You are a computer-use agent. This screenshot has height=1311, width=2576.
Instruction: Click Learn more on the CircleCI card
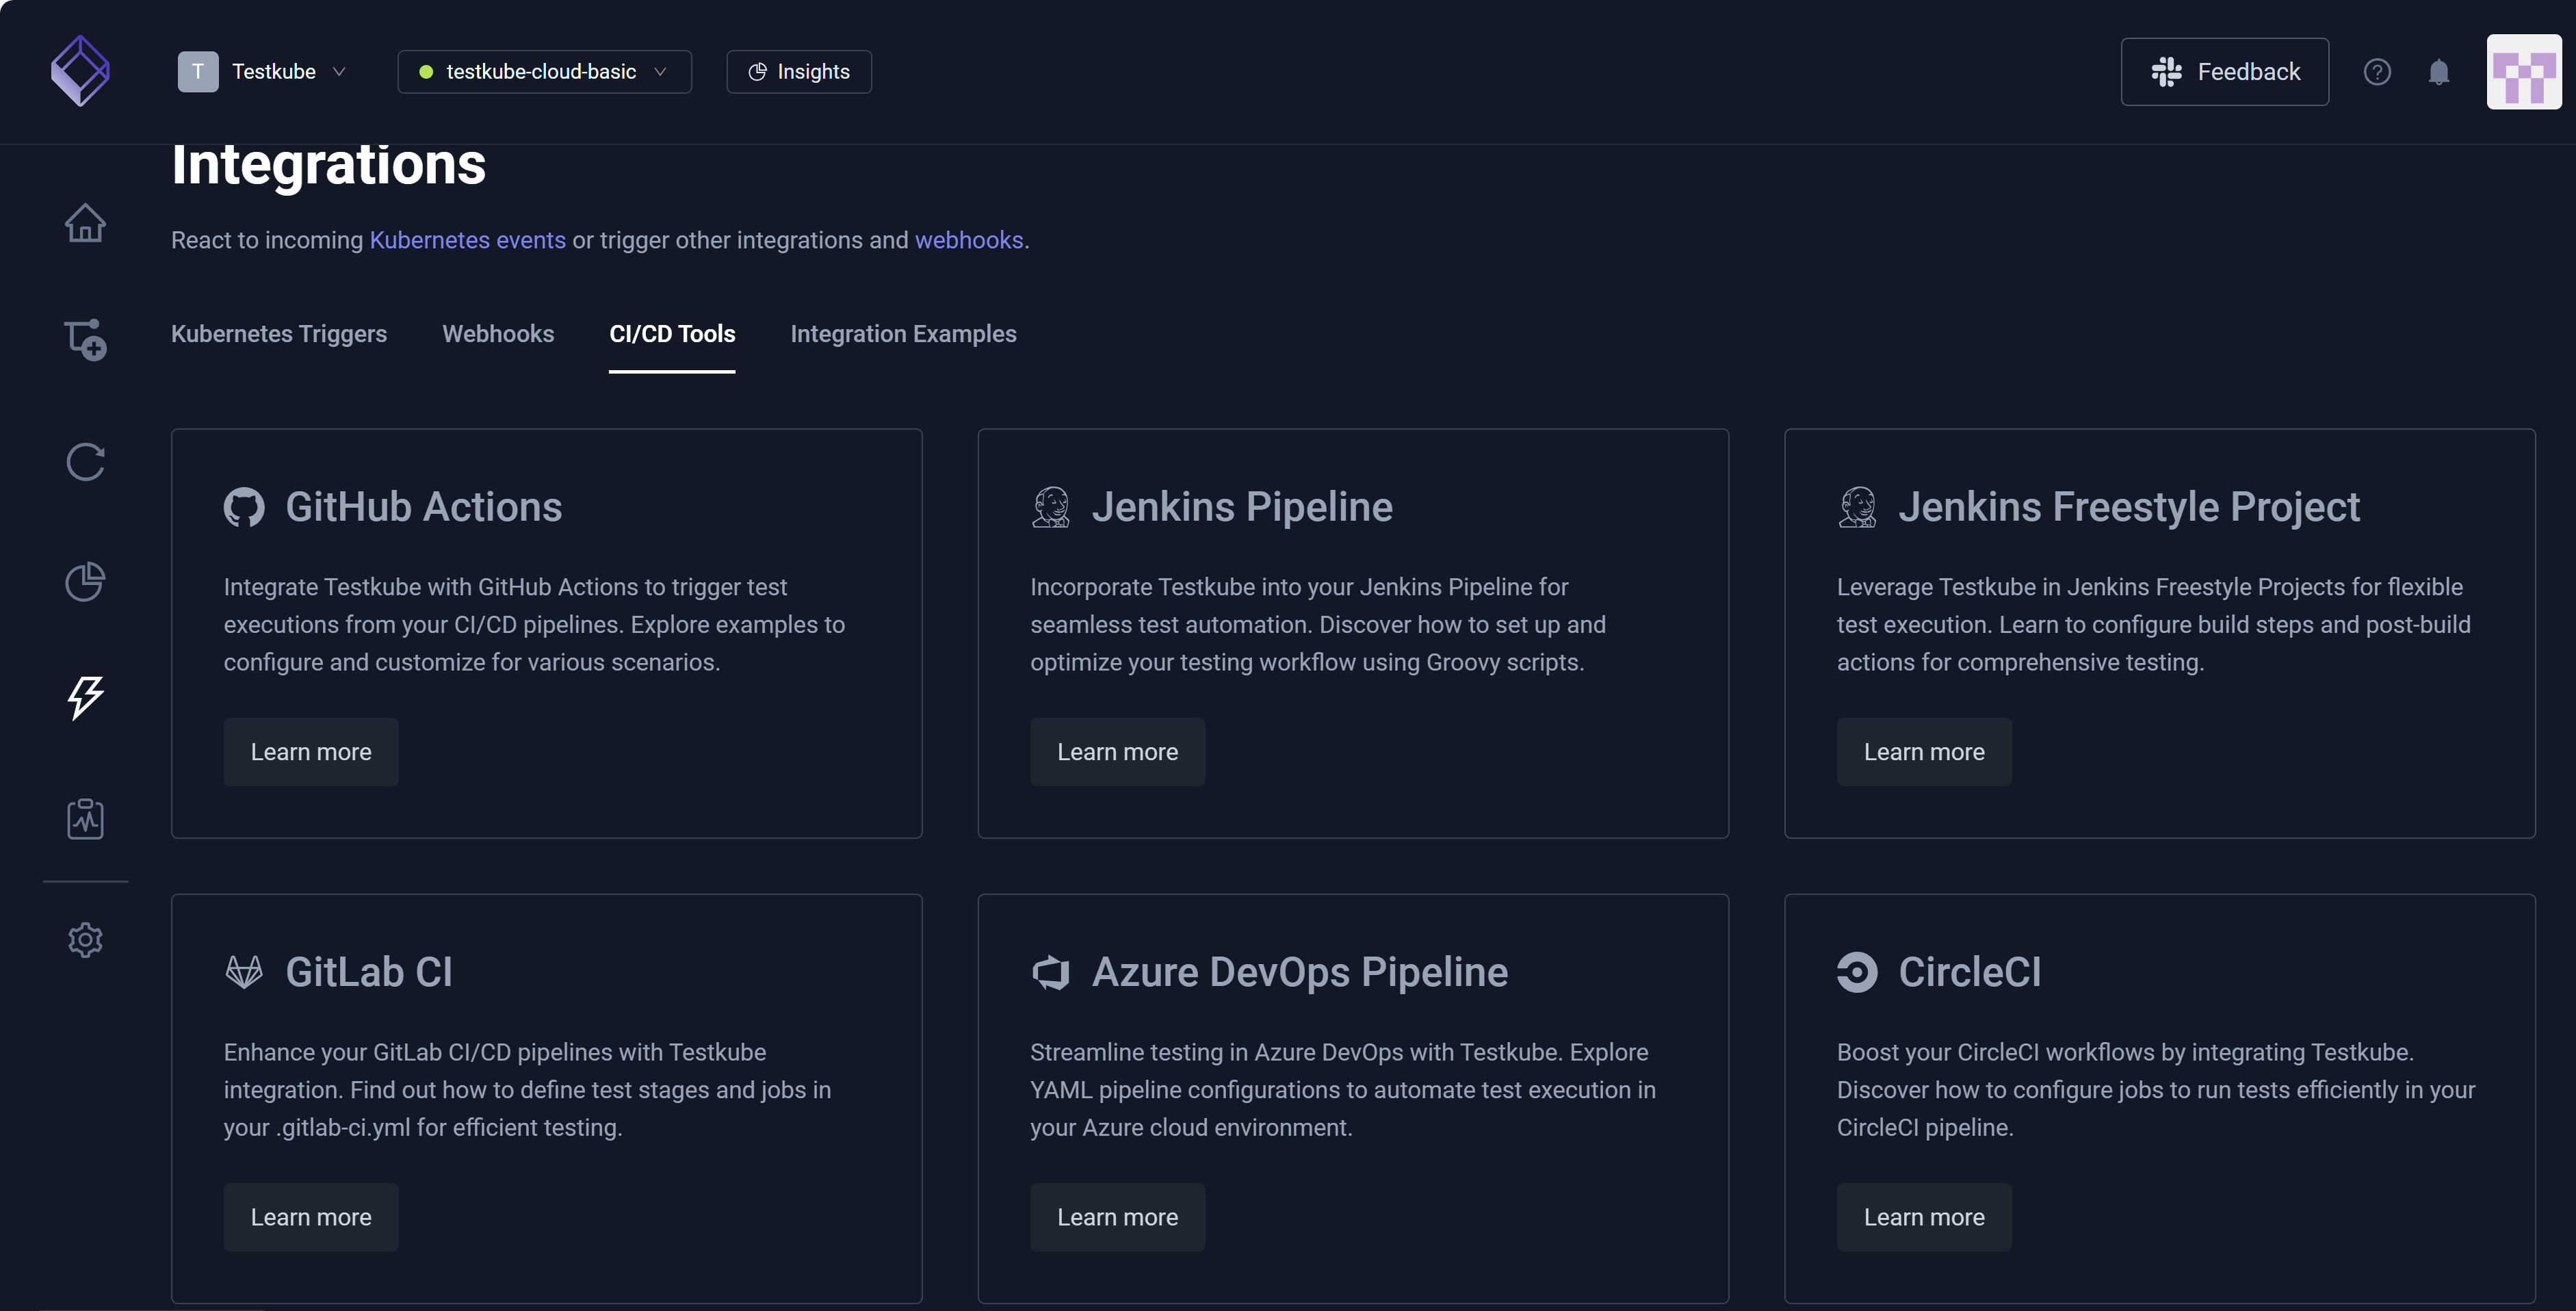pos(1923,1217)
